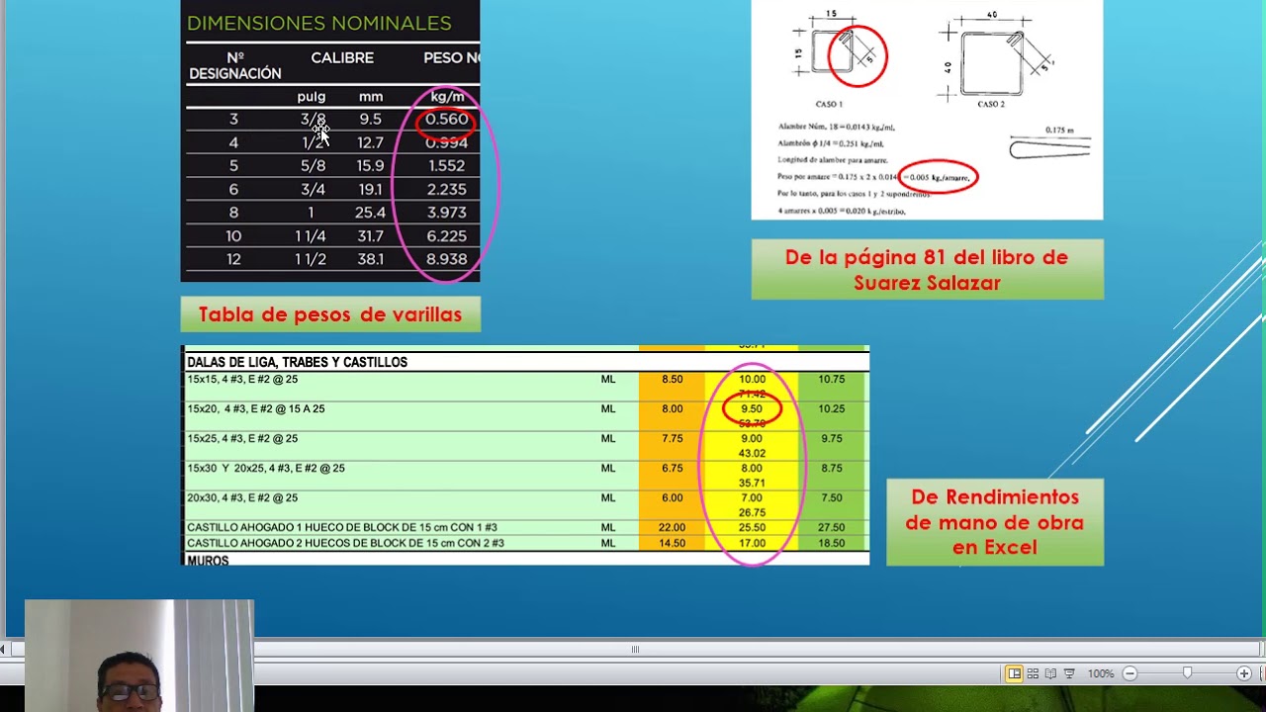Click the circled '0.005 kg./amarre' text

click(940, 177)
